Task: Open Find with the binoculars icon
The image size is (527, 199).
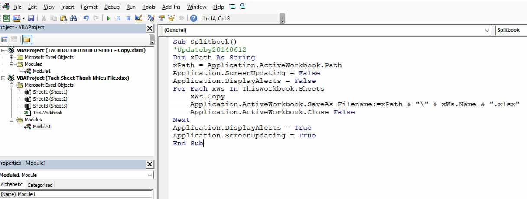Action: click(73, 18)
